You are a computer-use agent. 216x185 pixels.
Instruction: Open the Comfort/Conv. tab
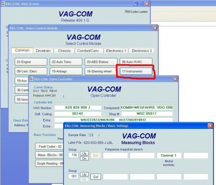click(x=88, y=51)
